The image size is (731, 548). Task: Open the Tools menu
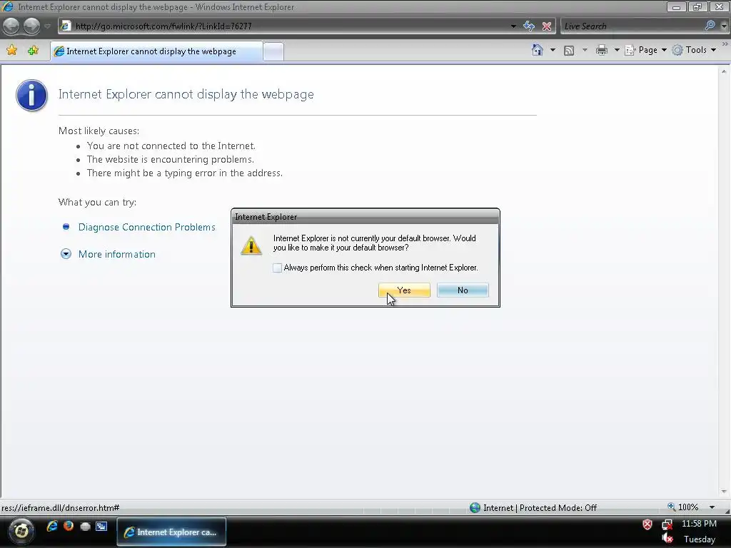(694, 50)
